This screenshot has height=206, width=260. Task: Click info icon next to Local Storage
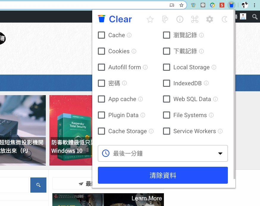pyautogui.click(x=214, y=67)
